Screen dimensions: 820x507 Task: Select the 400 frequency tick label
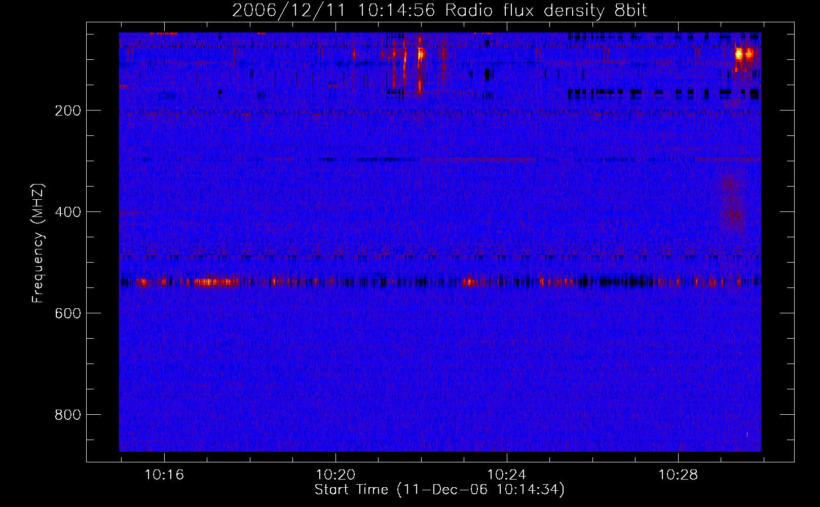point(68,212)
